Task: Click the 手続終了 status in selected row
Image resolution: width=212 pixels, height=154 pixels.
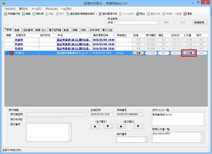Action: point(20,53)
